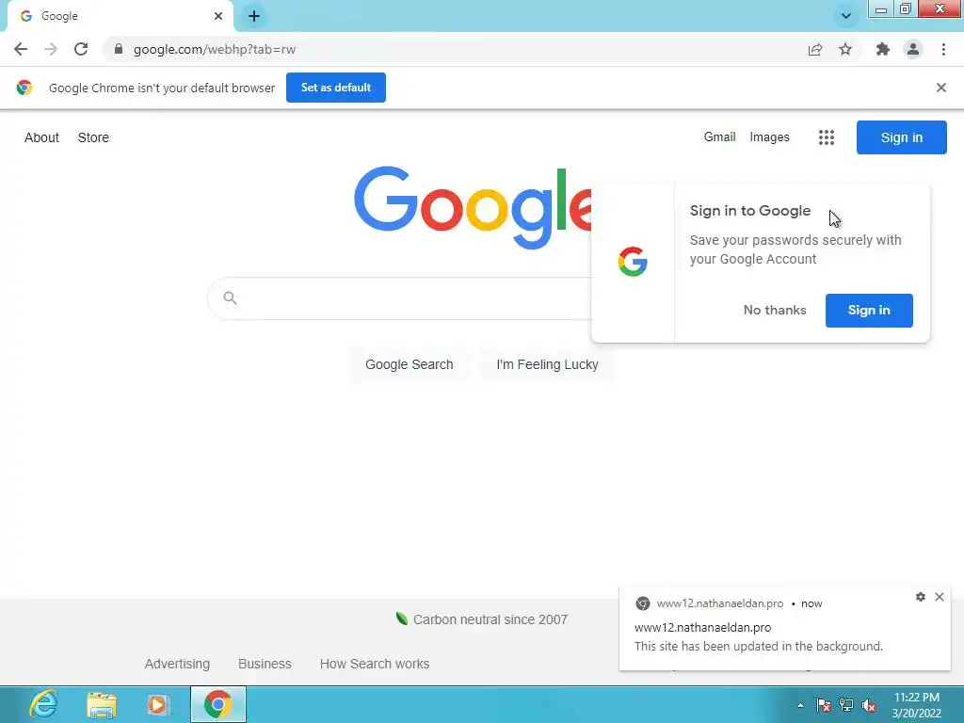Image resolution: width=964 pixels, height=723 pixels.
Task: Share this page icon in address bar
Action: click(815, 49)
